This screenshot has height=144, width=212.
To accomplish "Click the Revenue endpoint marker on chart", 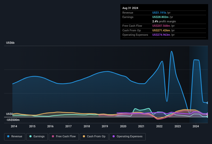I will click(x=208, y=103).
